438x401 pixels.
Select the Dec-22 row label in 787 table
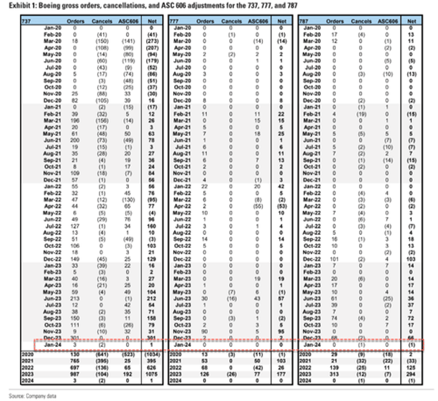(x=312, y=259)
